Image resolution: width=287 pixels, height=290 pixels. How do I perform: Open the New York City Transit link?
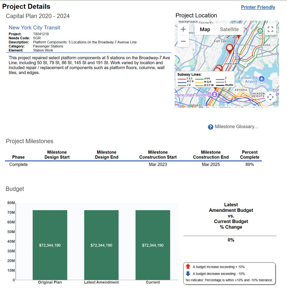(35, 27)
